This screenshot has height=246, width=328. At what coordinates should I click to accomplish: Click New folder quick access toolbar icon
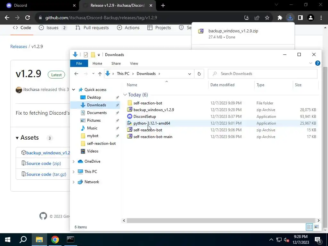93,55
